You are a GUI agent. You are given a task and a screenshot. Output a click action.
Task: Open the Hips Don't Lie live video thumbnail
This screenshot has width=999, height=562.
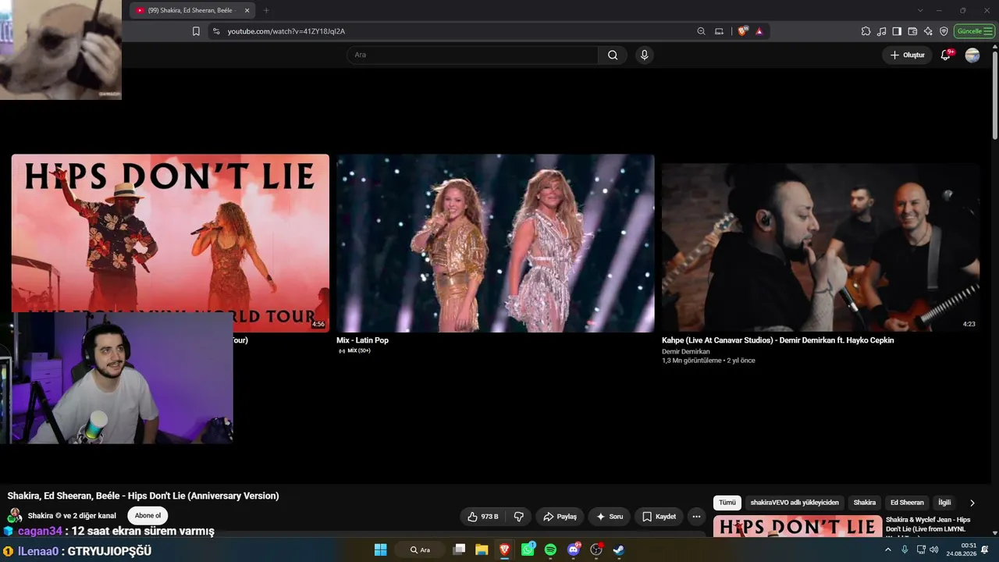pyautogui.click(x=170, y=243)
